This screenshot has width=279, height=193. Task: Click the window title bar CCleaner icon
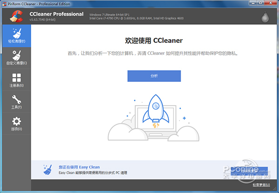tap(5, 4)
